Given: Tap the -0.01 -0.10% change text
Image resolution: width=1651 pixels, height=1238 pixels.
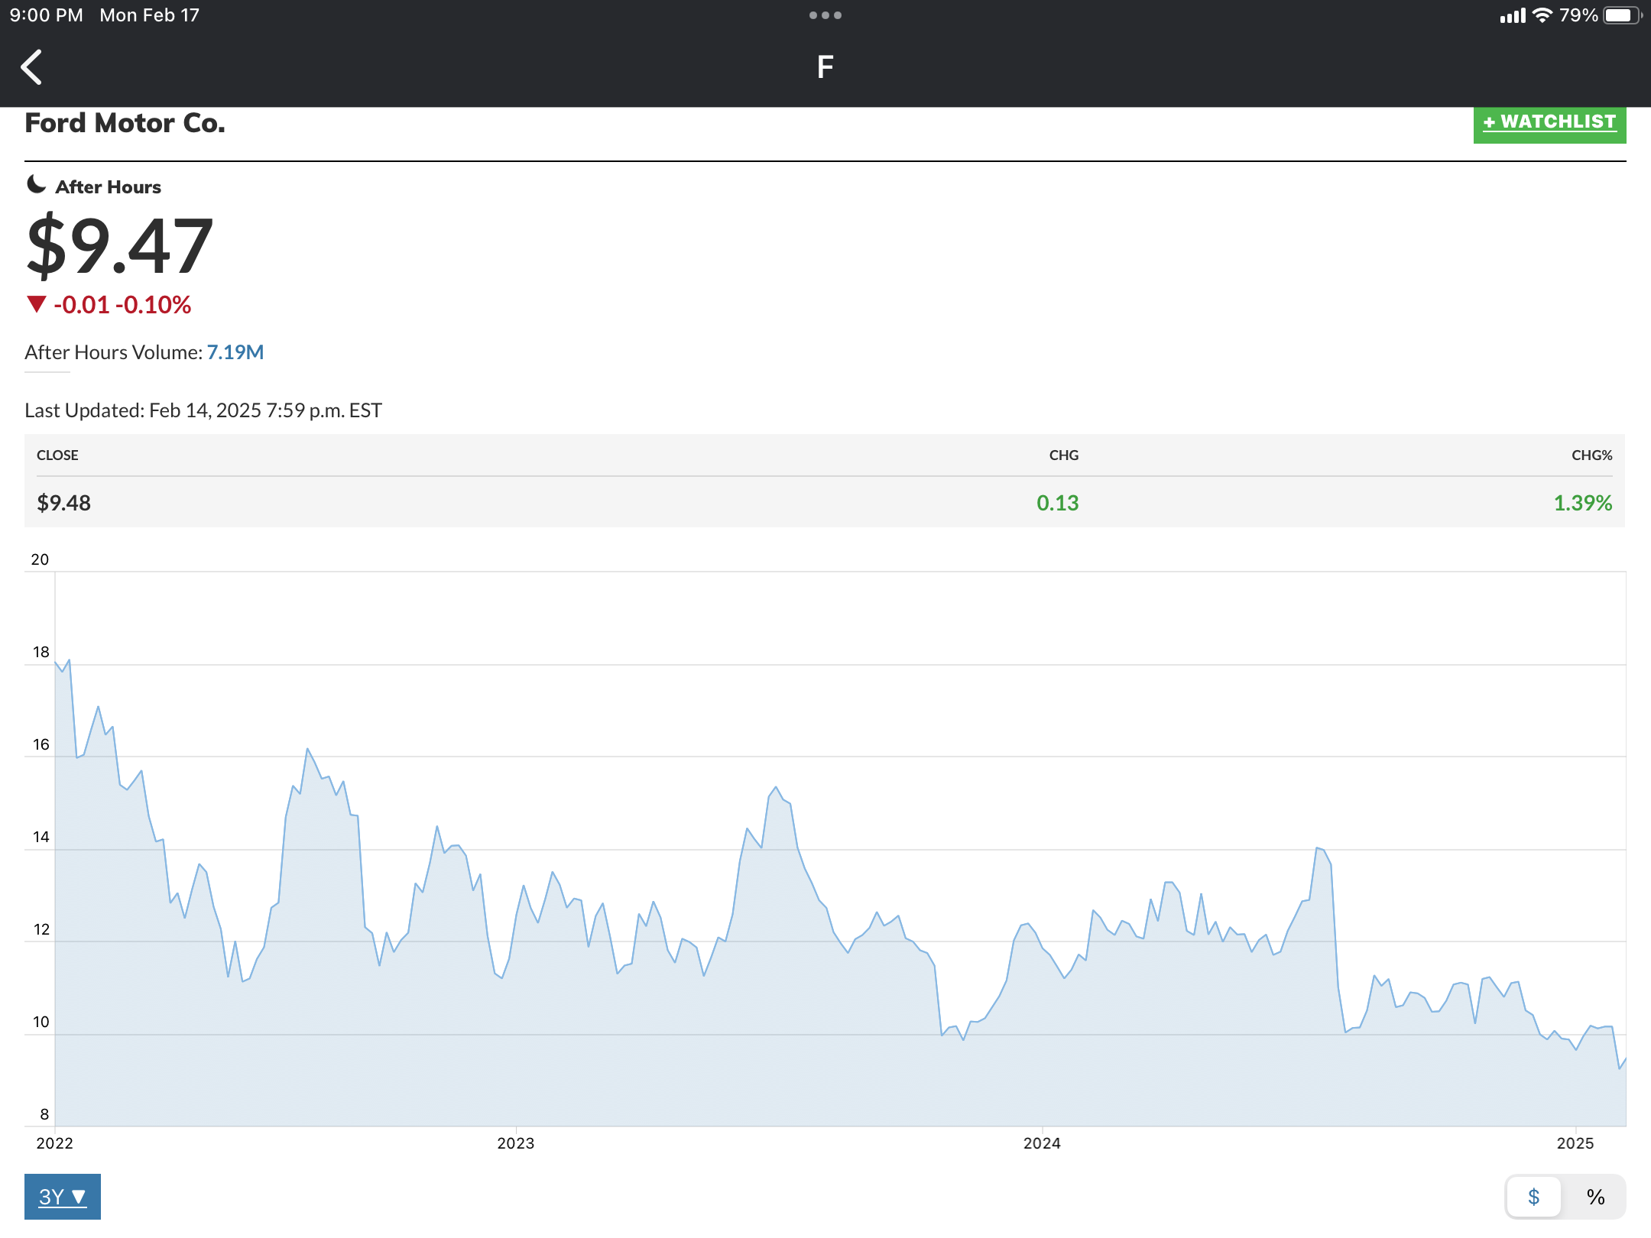Looking at the screenshot, I should pyautogui.click(x=122, y=305).
